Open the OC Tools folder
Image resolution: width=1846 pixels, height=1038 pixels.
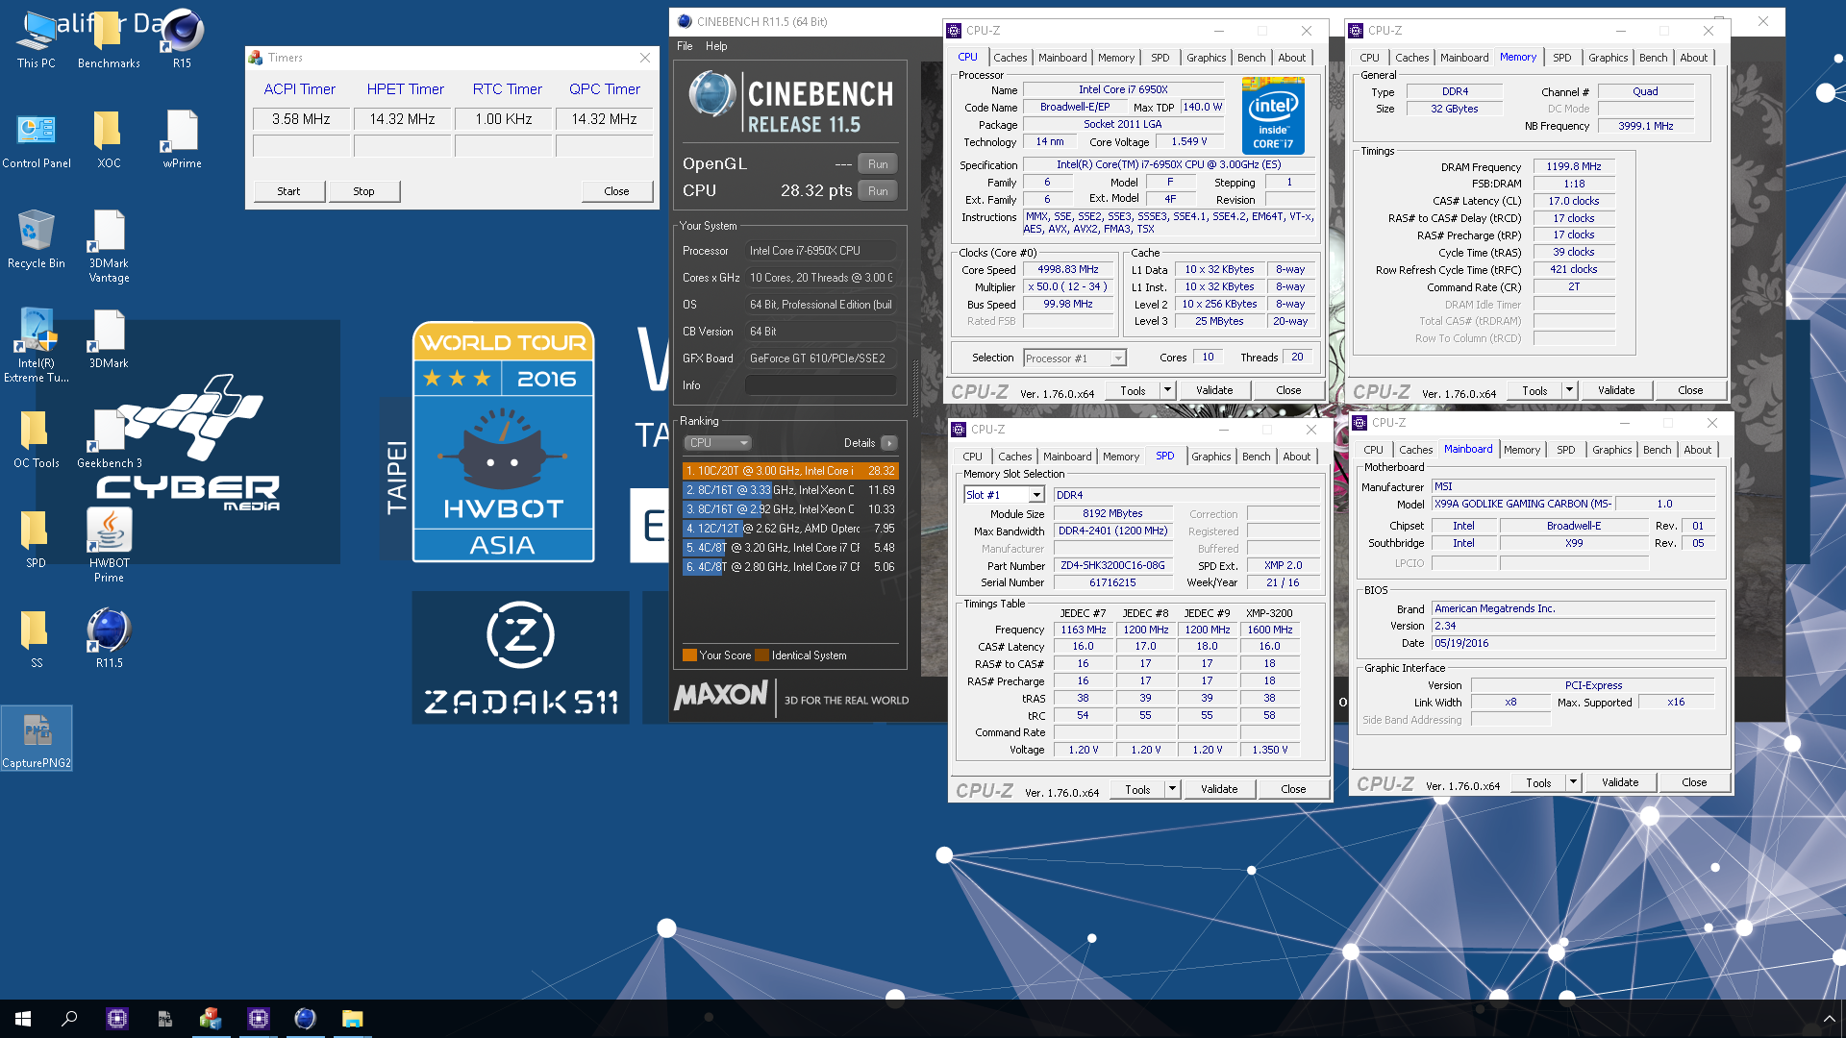37,440
